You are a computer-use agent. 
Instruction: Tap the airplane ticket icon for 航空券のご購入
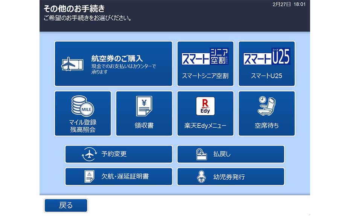(72, 64)
